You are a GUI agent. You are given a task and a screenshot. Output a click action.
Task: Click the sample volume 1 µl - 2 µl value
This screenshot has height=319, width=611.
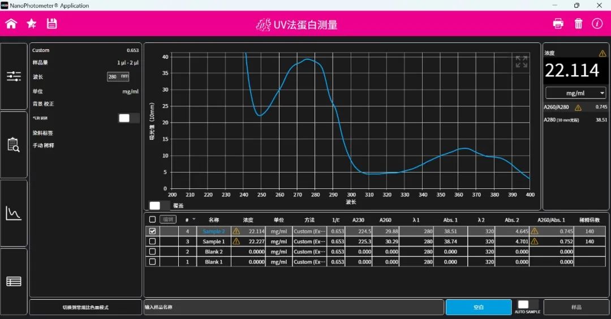click(128, 62)
